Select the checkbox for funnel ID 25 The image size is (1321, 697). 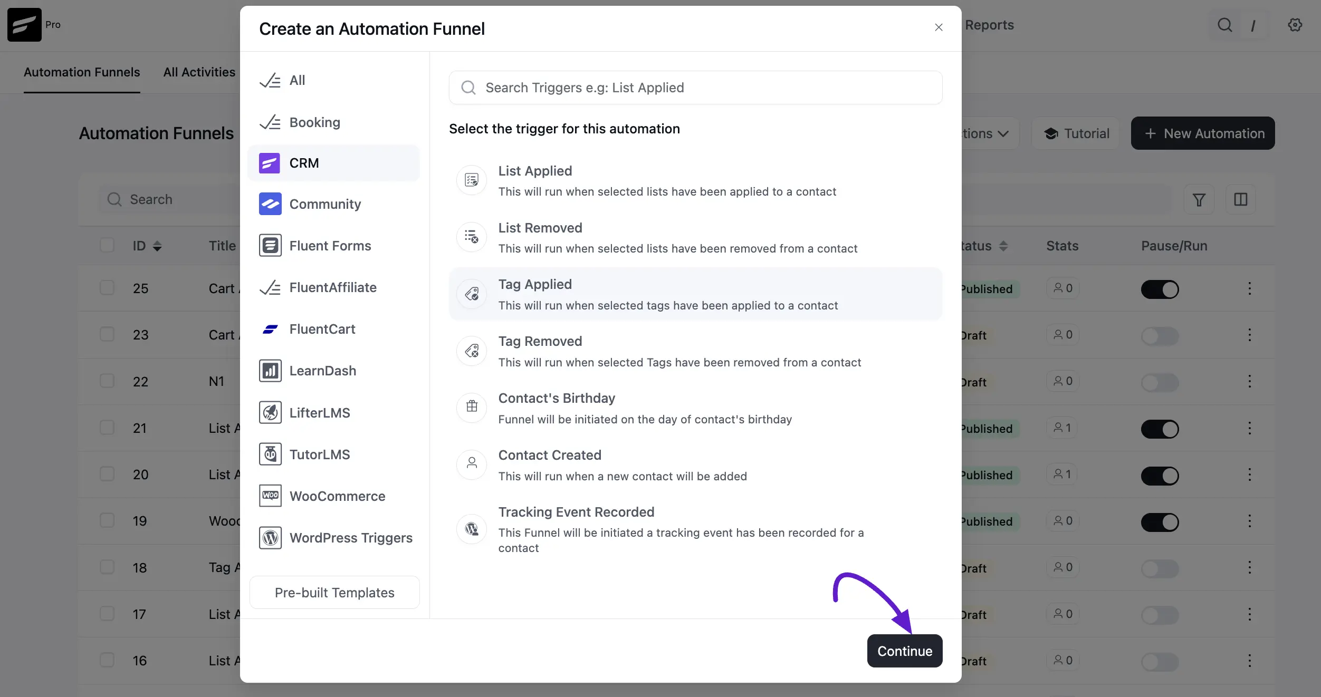107,288
